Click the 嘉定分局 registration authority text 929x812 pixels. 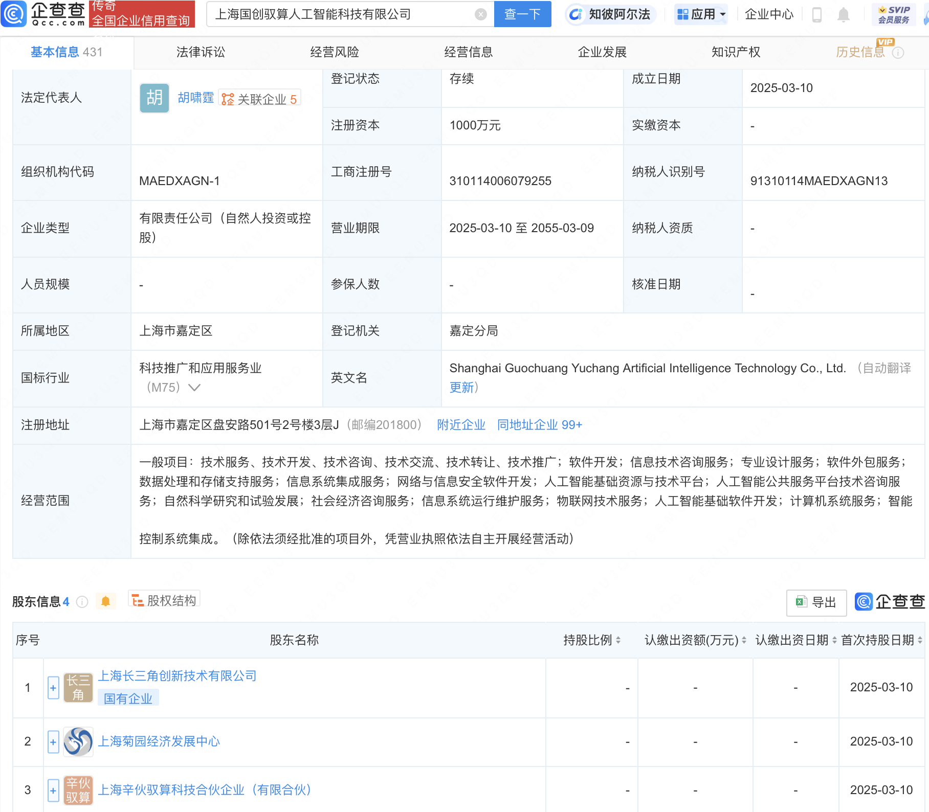pyautogui.click(x=474, y=331)
